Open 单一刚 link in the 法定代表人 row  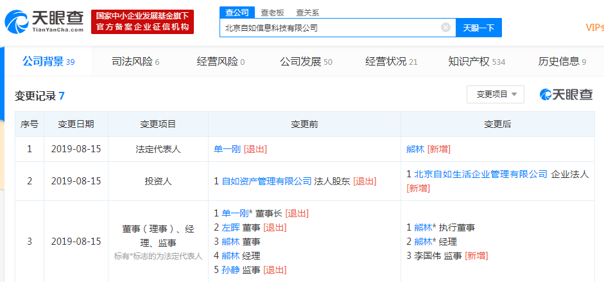(227, 149)
